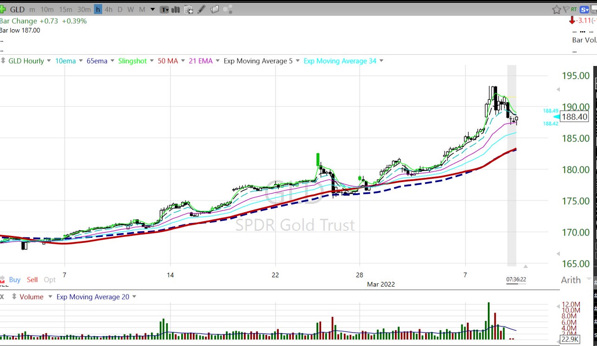
Task: Click the GLD ticker symbol
Action: 17,9
